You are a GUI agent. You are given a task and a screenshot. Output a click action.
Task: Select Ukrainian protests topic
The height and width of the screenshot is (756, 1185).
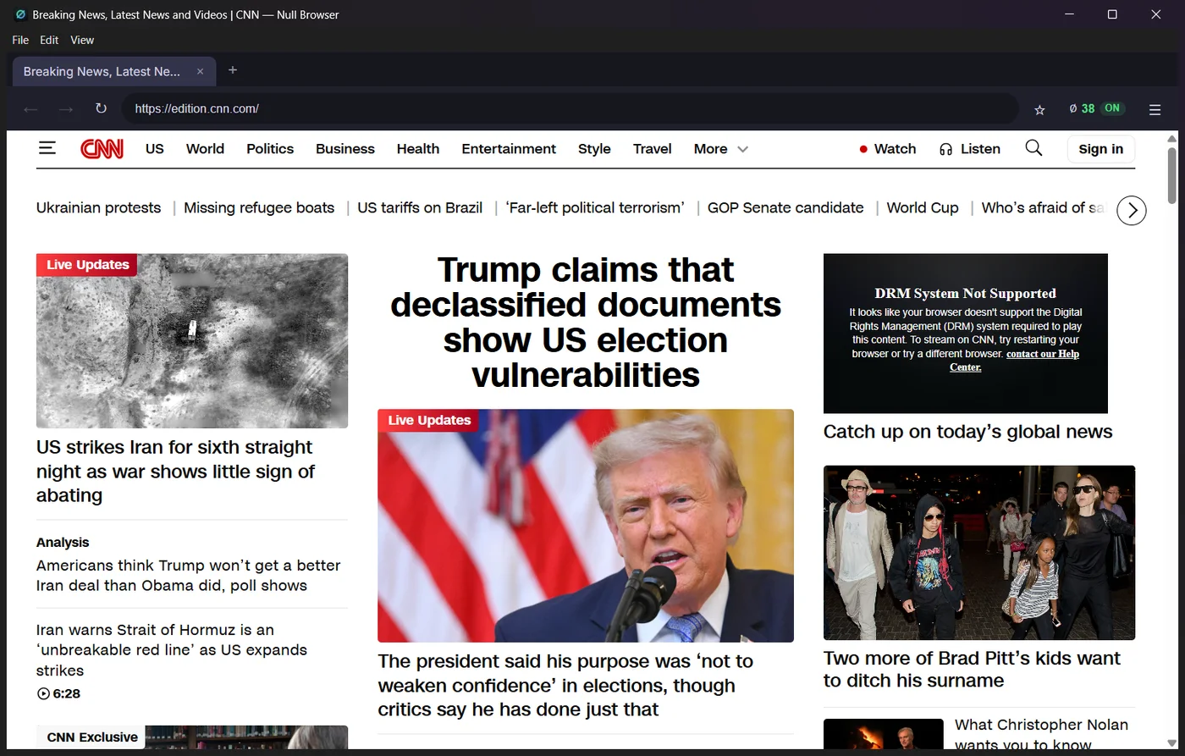pyautogui.click(x=98, y=207)
